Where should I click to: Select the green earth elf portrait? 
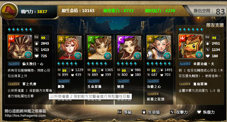[x=99, y=47]
